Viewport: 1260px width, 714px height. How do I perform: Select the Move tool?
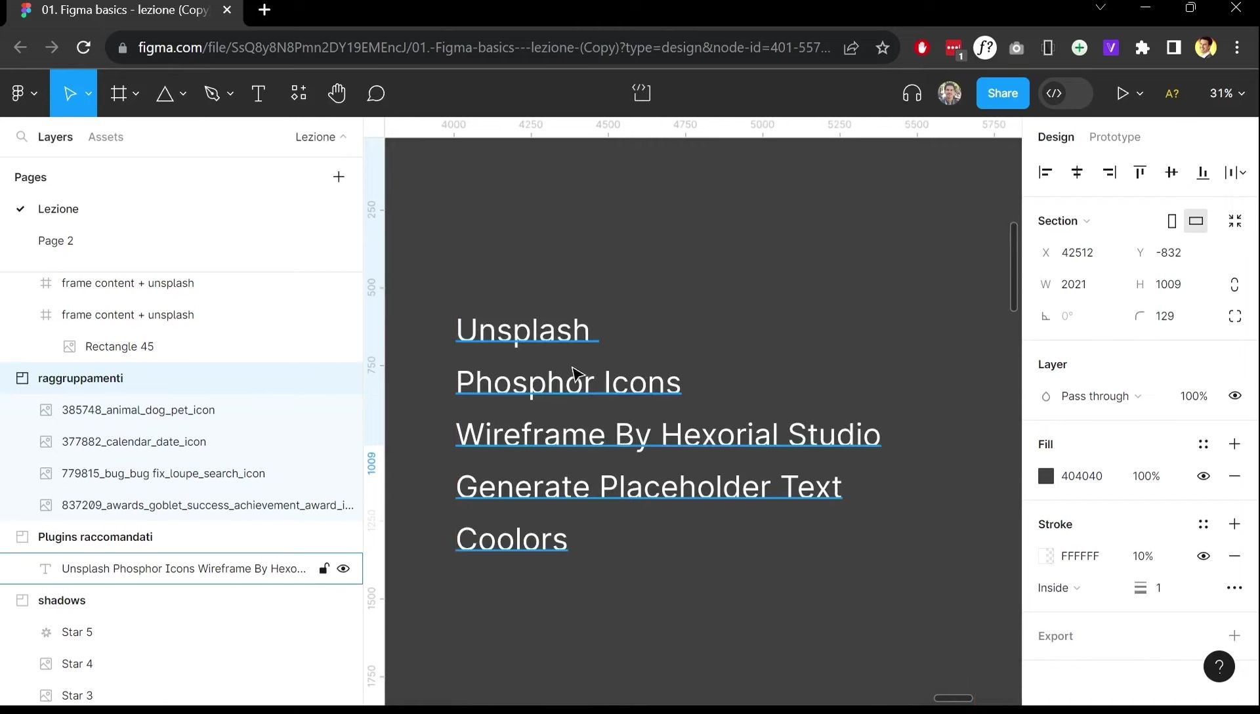70,93
